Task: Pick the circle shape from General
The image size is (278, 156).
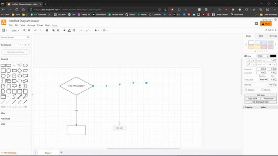Action: coord(9,71)
